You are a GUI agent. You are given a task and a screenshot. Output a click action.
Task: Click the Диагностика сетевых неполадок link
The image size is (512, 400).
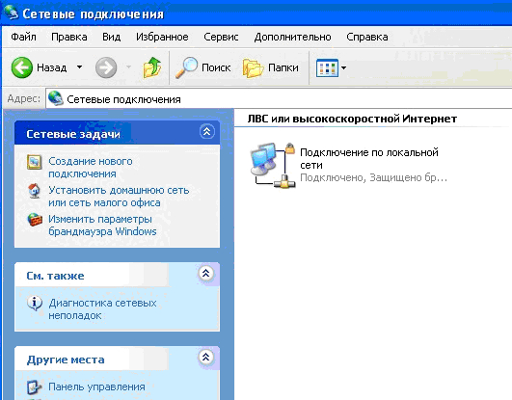102,308
